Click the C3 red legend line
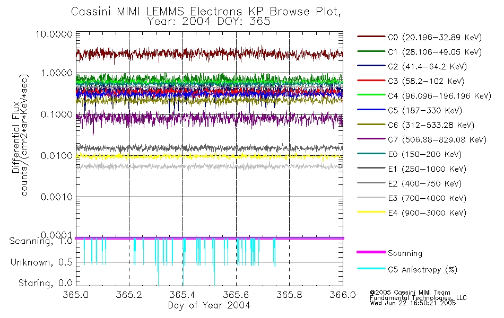This screenshot has width=504, height=318. 371,81
